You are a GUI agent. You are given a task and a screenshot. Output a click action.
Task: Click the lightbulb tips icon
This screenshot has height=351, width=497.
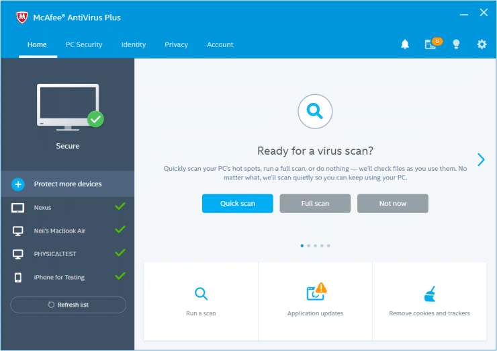pos(456,44)
